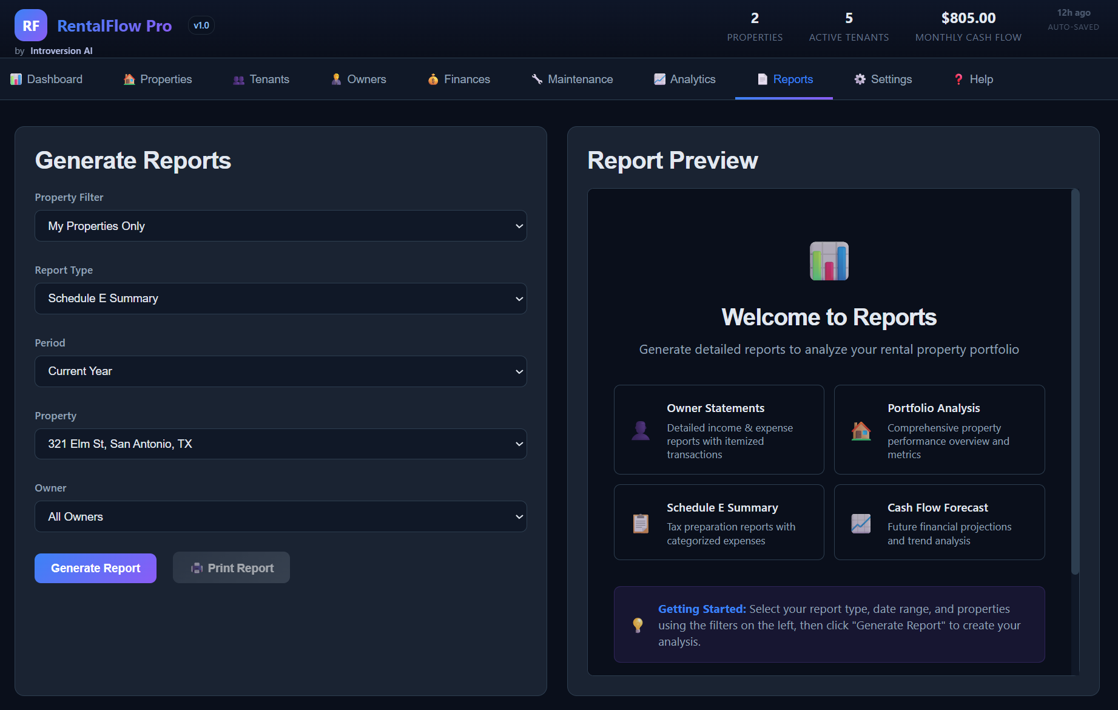Click the v1.0 version badge
Viewport: 1118px width, 710px height.
[x=201, y=25]
